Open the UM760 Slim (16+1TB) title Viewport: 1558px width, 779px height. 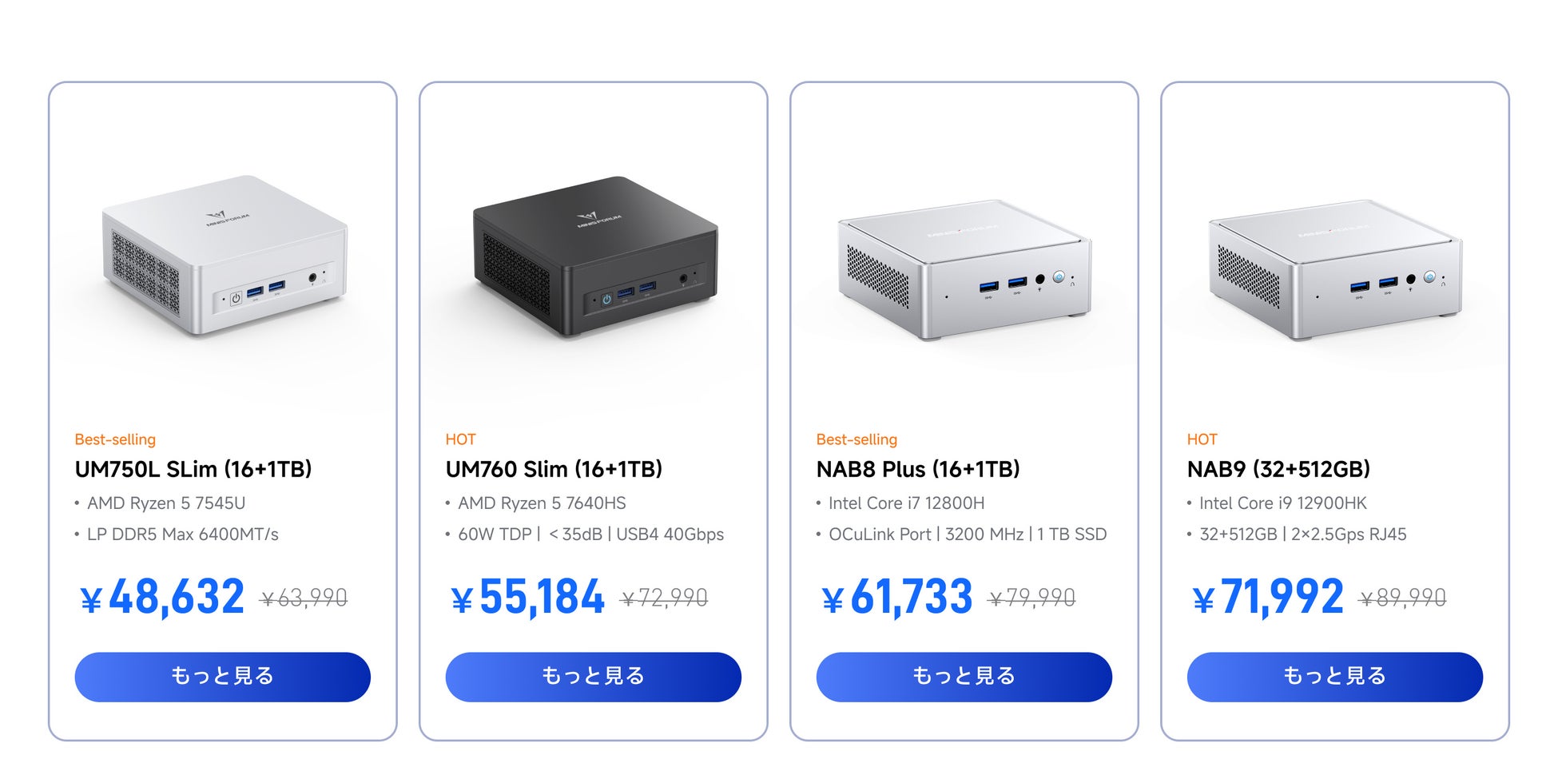point(554,469)
